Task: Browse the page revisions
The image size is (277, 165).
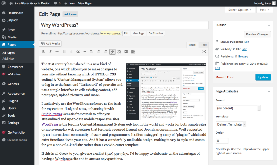Action: click(x=243, y=56)
